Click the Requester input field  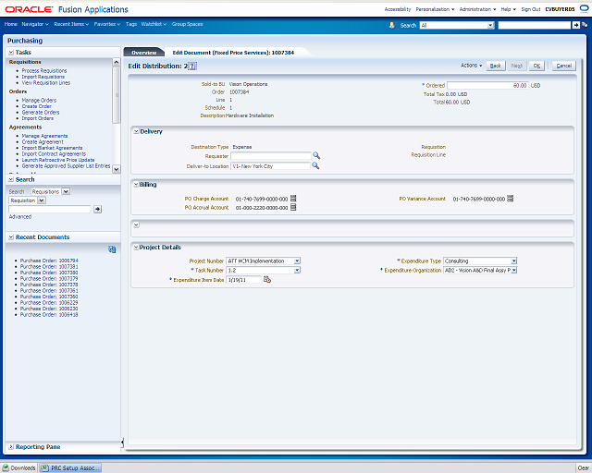click(271, 156)
